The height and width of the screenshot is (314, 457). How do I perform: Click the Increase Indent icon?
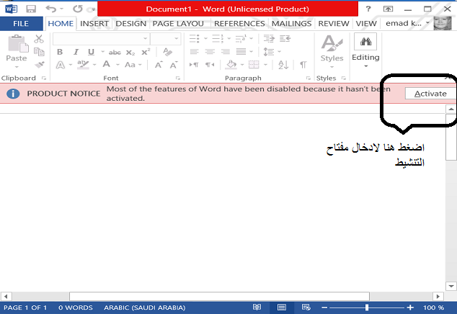[x=269, y=38]
